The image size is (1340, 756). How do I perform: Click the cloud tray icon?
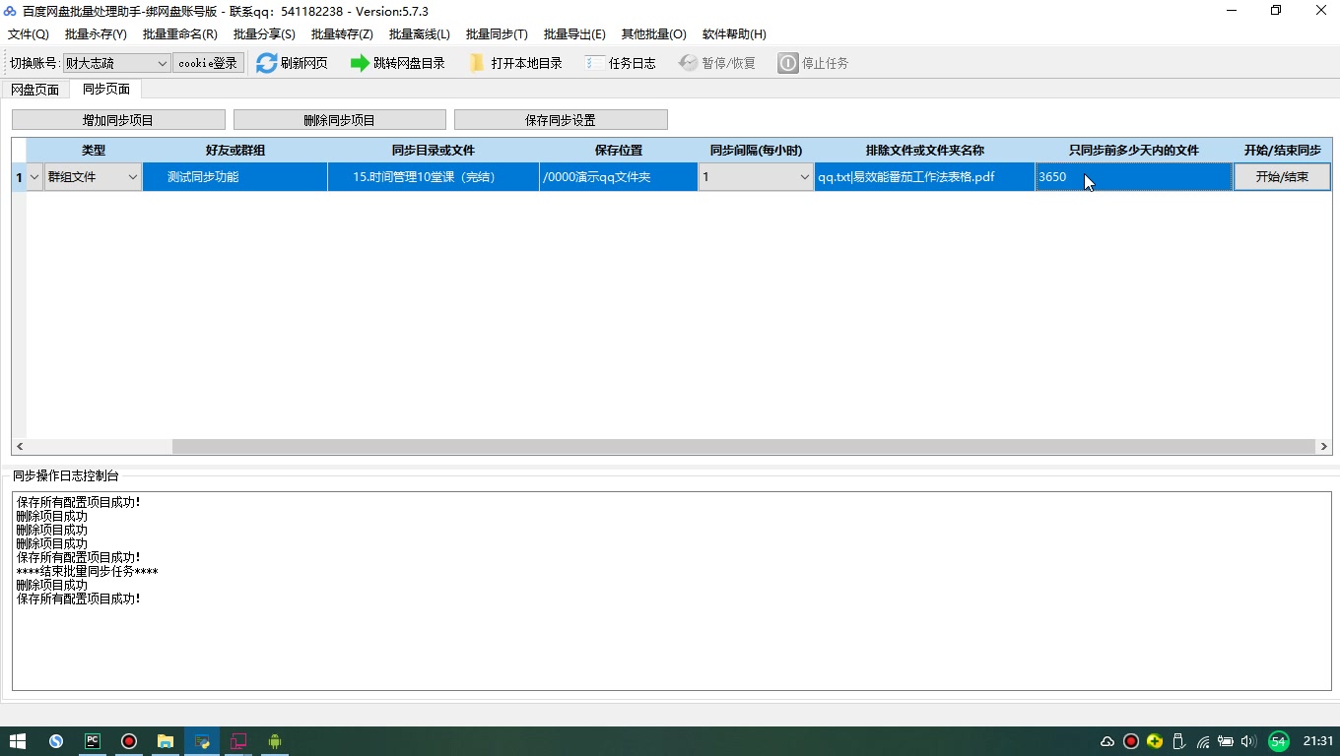point(1107,741)
